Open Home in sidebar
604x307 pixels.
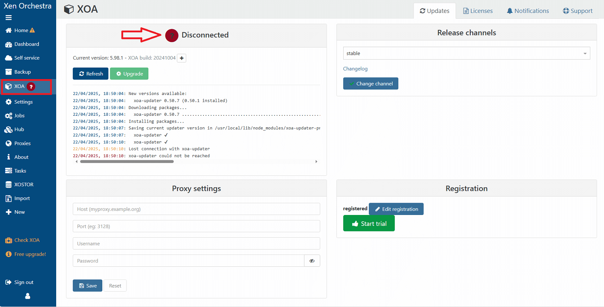(20, 31)
